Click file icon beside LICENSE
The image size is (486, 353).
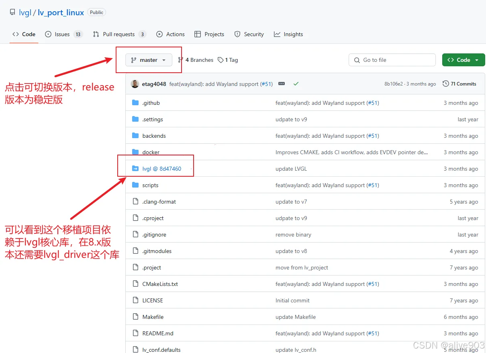(x=135, y=300)
